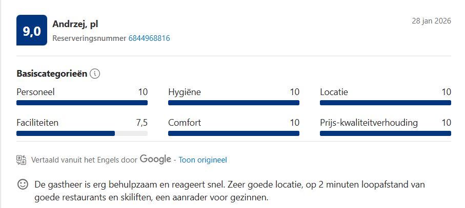Click reviewer name Andrzej, pl
The width and height of the screenshot is (465, 208).
pyautogui.click(x=76, y=25)
